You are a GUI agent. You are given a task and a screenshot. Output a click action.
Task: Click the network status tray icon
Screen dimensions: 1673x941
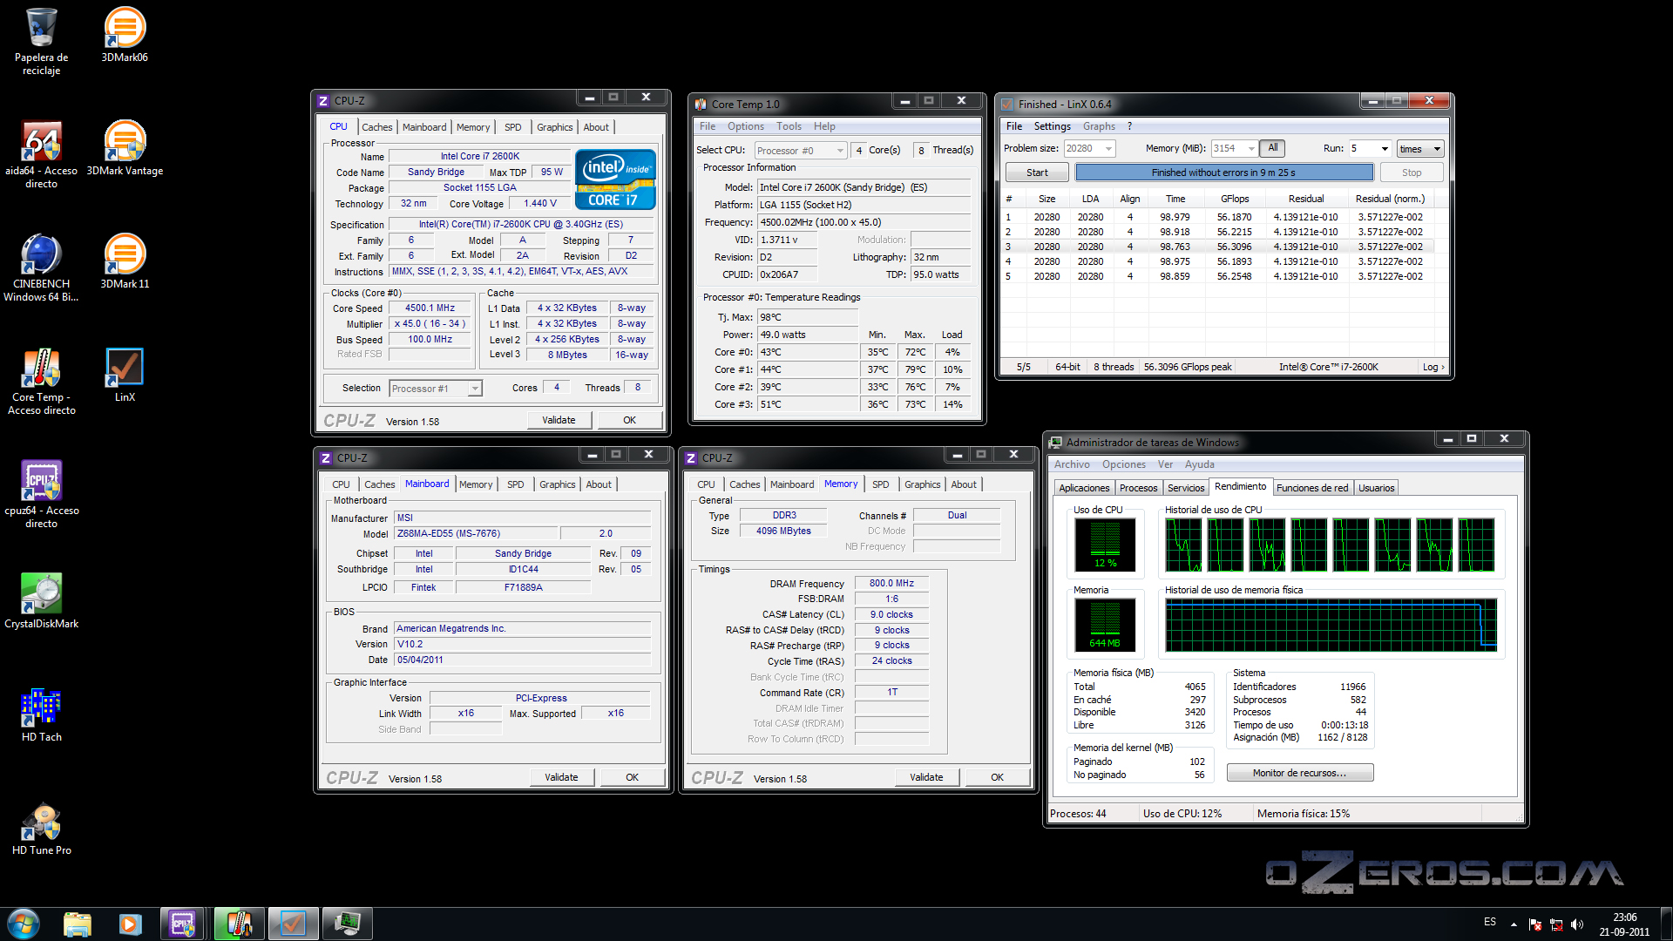click(1555, 924)
